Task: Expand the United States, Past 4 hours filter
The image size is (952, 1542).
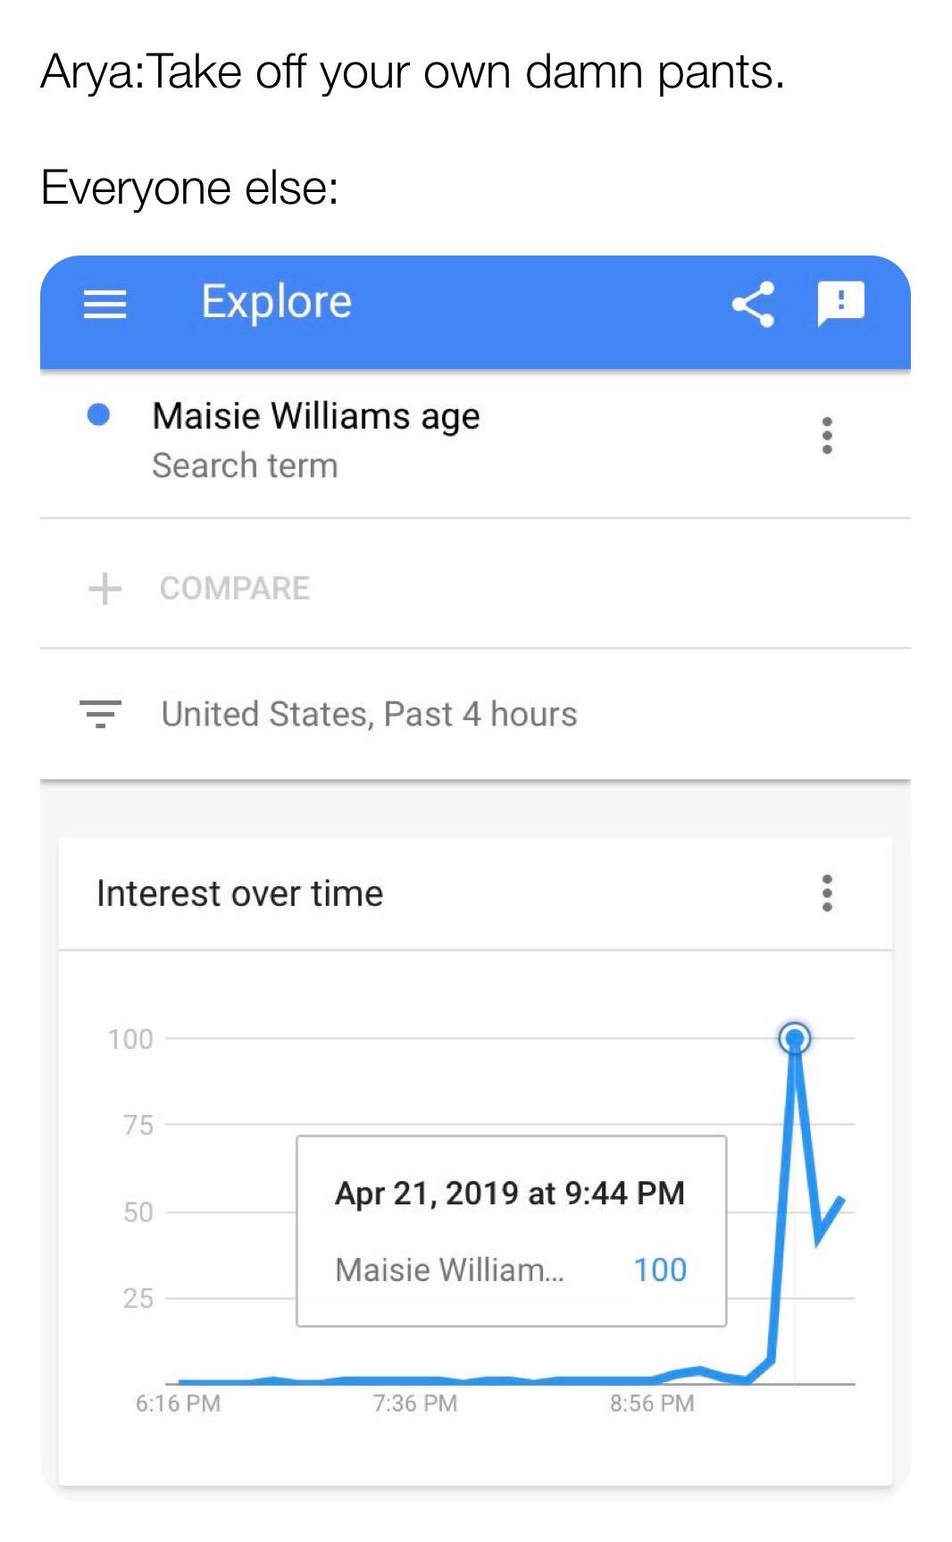Action: 369,714
